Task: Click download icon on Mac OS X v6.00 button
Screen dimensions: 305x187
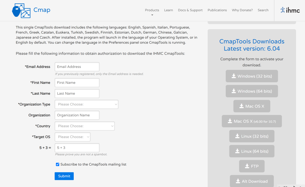Action: [230, 121]
